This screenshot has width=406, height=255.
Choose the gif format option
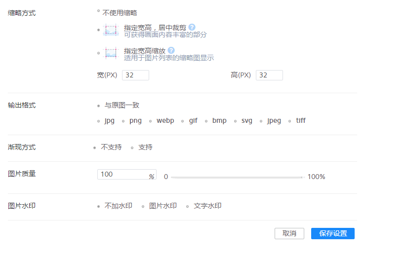(x=183, y=121)
